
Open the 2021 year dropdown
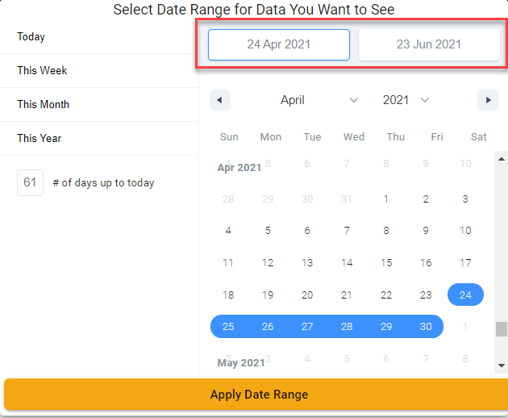pyautogui.click(x=406, y=100)
